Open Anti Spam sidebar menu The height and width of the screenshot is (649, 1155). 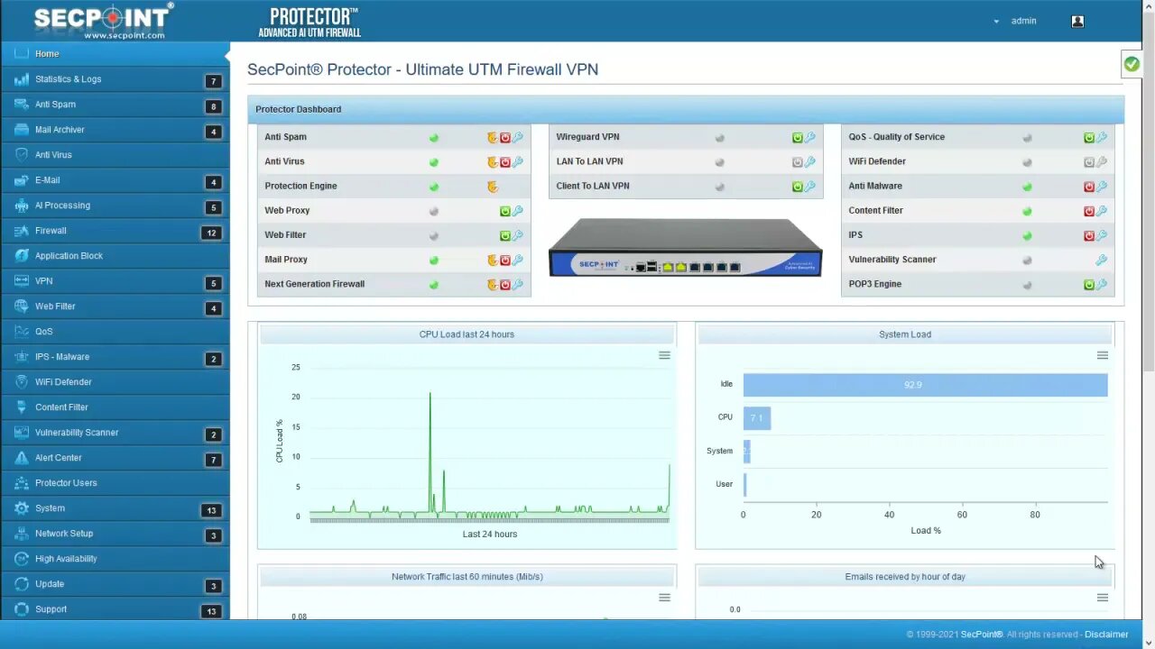pyautogui.click(x=115, y=105)
